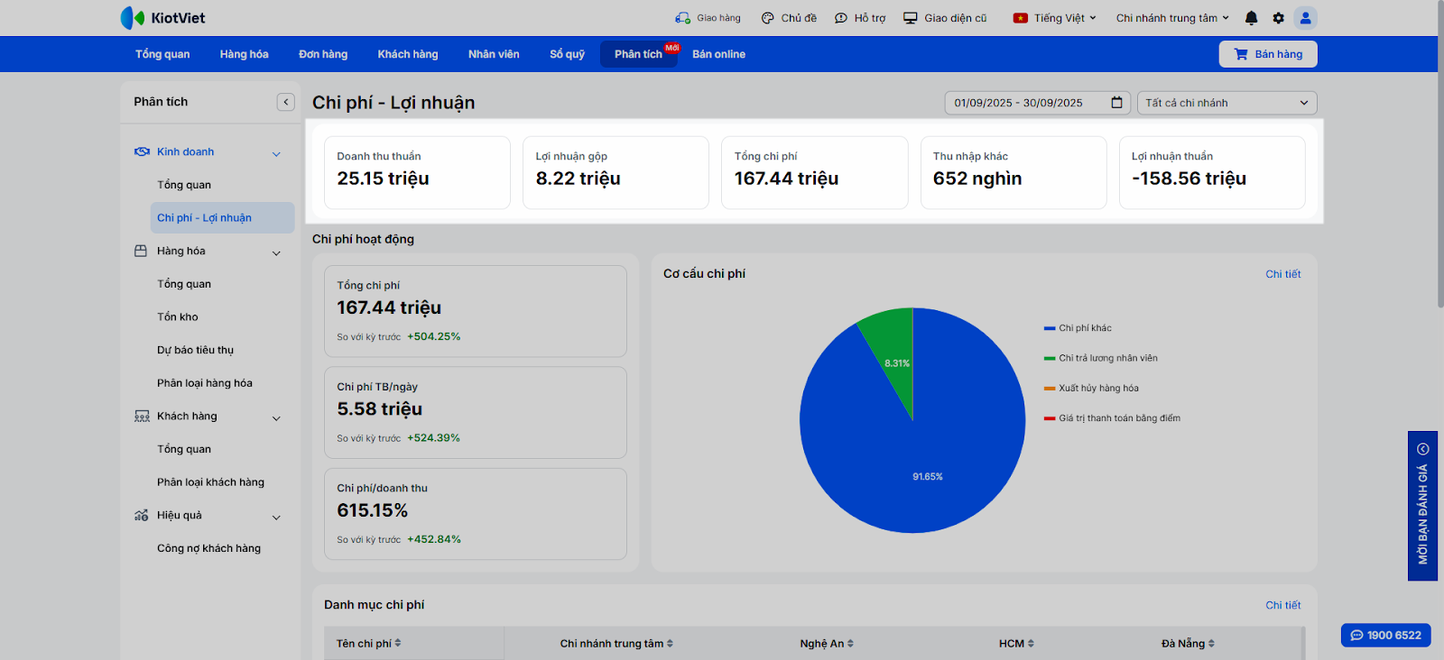Collapse the Phân tích sidebar panel
The width and height of the screenshot is (1444, 660).
[x=286, y=102]
